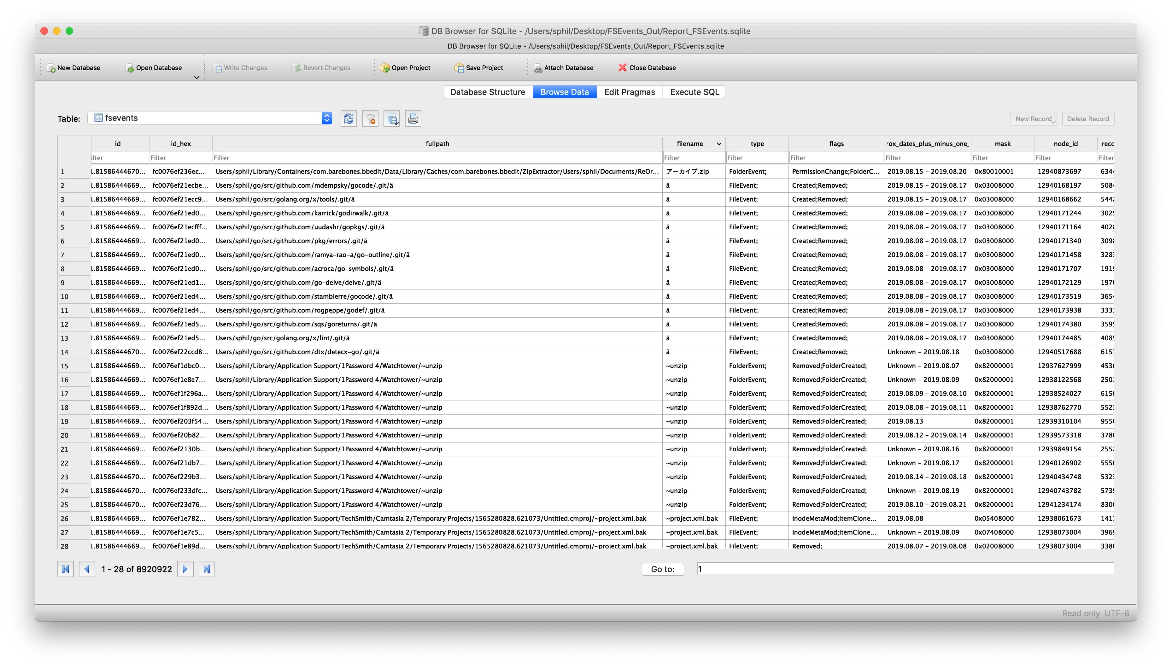This screenshot has width=1172, height=668.
Task: Switch to Database Structure tab
Action: (488, 92)
